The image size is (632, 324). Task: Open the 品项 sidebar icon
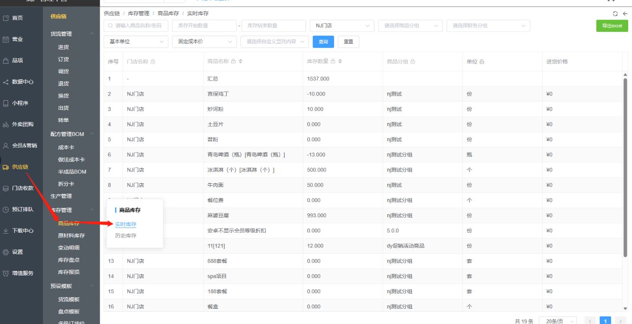tap(6, 61)
